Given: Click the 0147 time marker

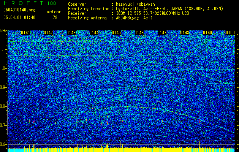Looking at the screenshot, I should [x=162, y=33].
